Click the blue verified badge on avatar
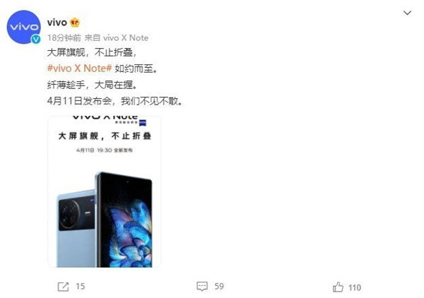The height and width of the screenshot is (298, 424). point(36,39)
